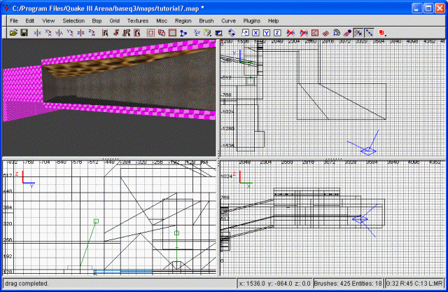Image resolution: width=448 pixels, height=292 pixels.
Task: Click the 'G:32 R:45 C:13 L:MR' status text
Action: tap(414, 284)
